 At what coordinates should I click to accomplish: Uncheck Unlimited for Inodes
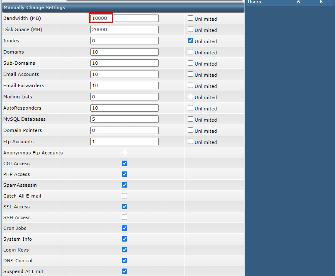click(191, 41)
